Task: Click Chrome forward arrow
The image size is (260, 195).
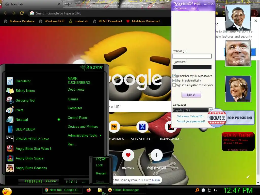Action: pos(14,13)
